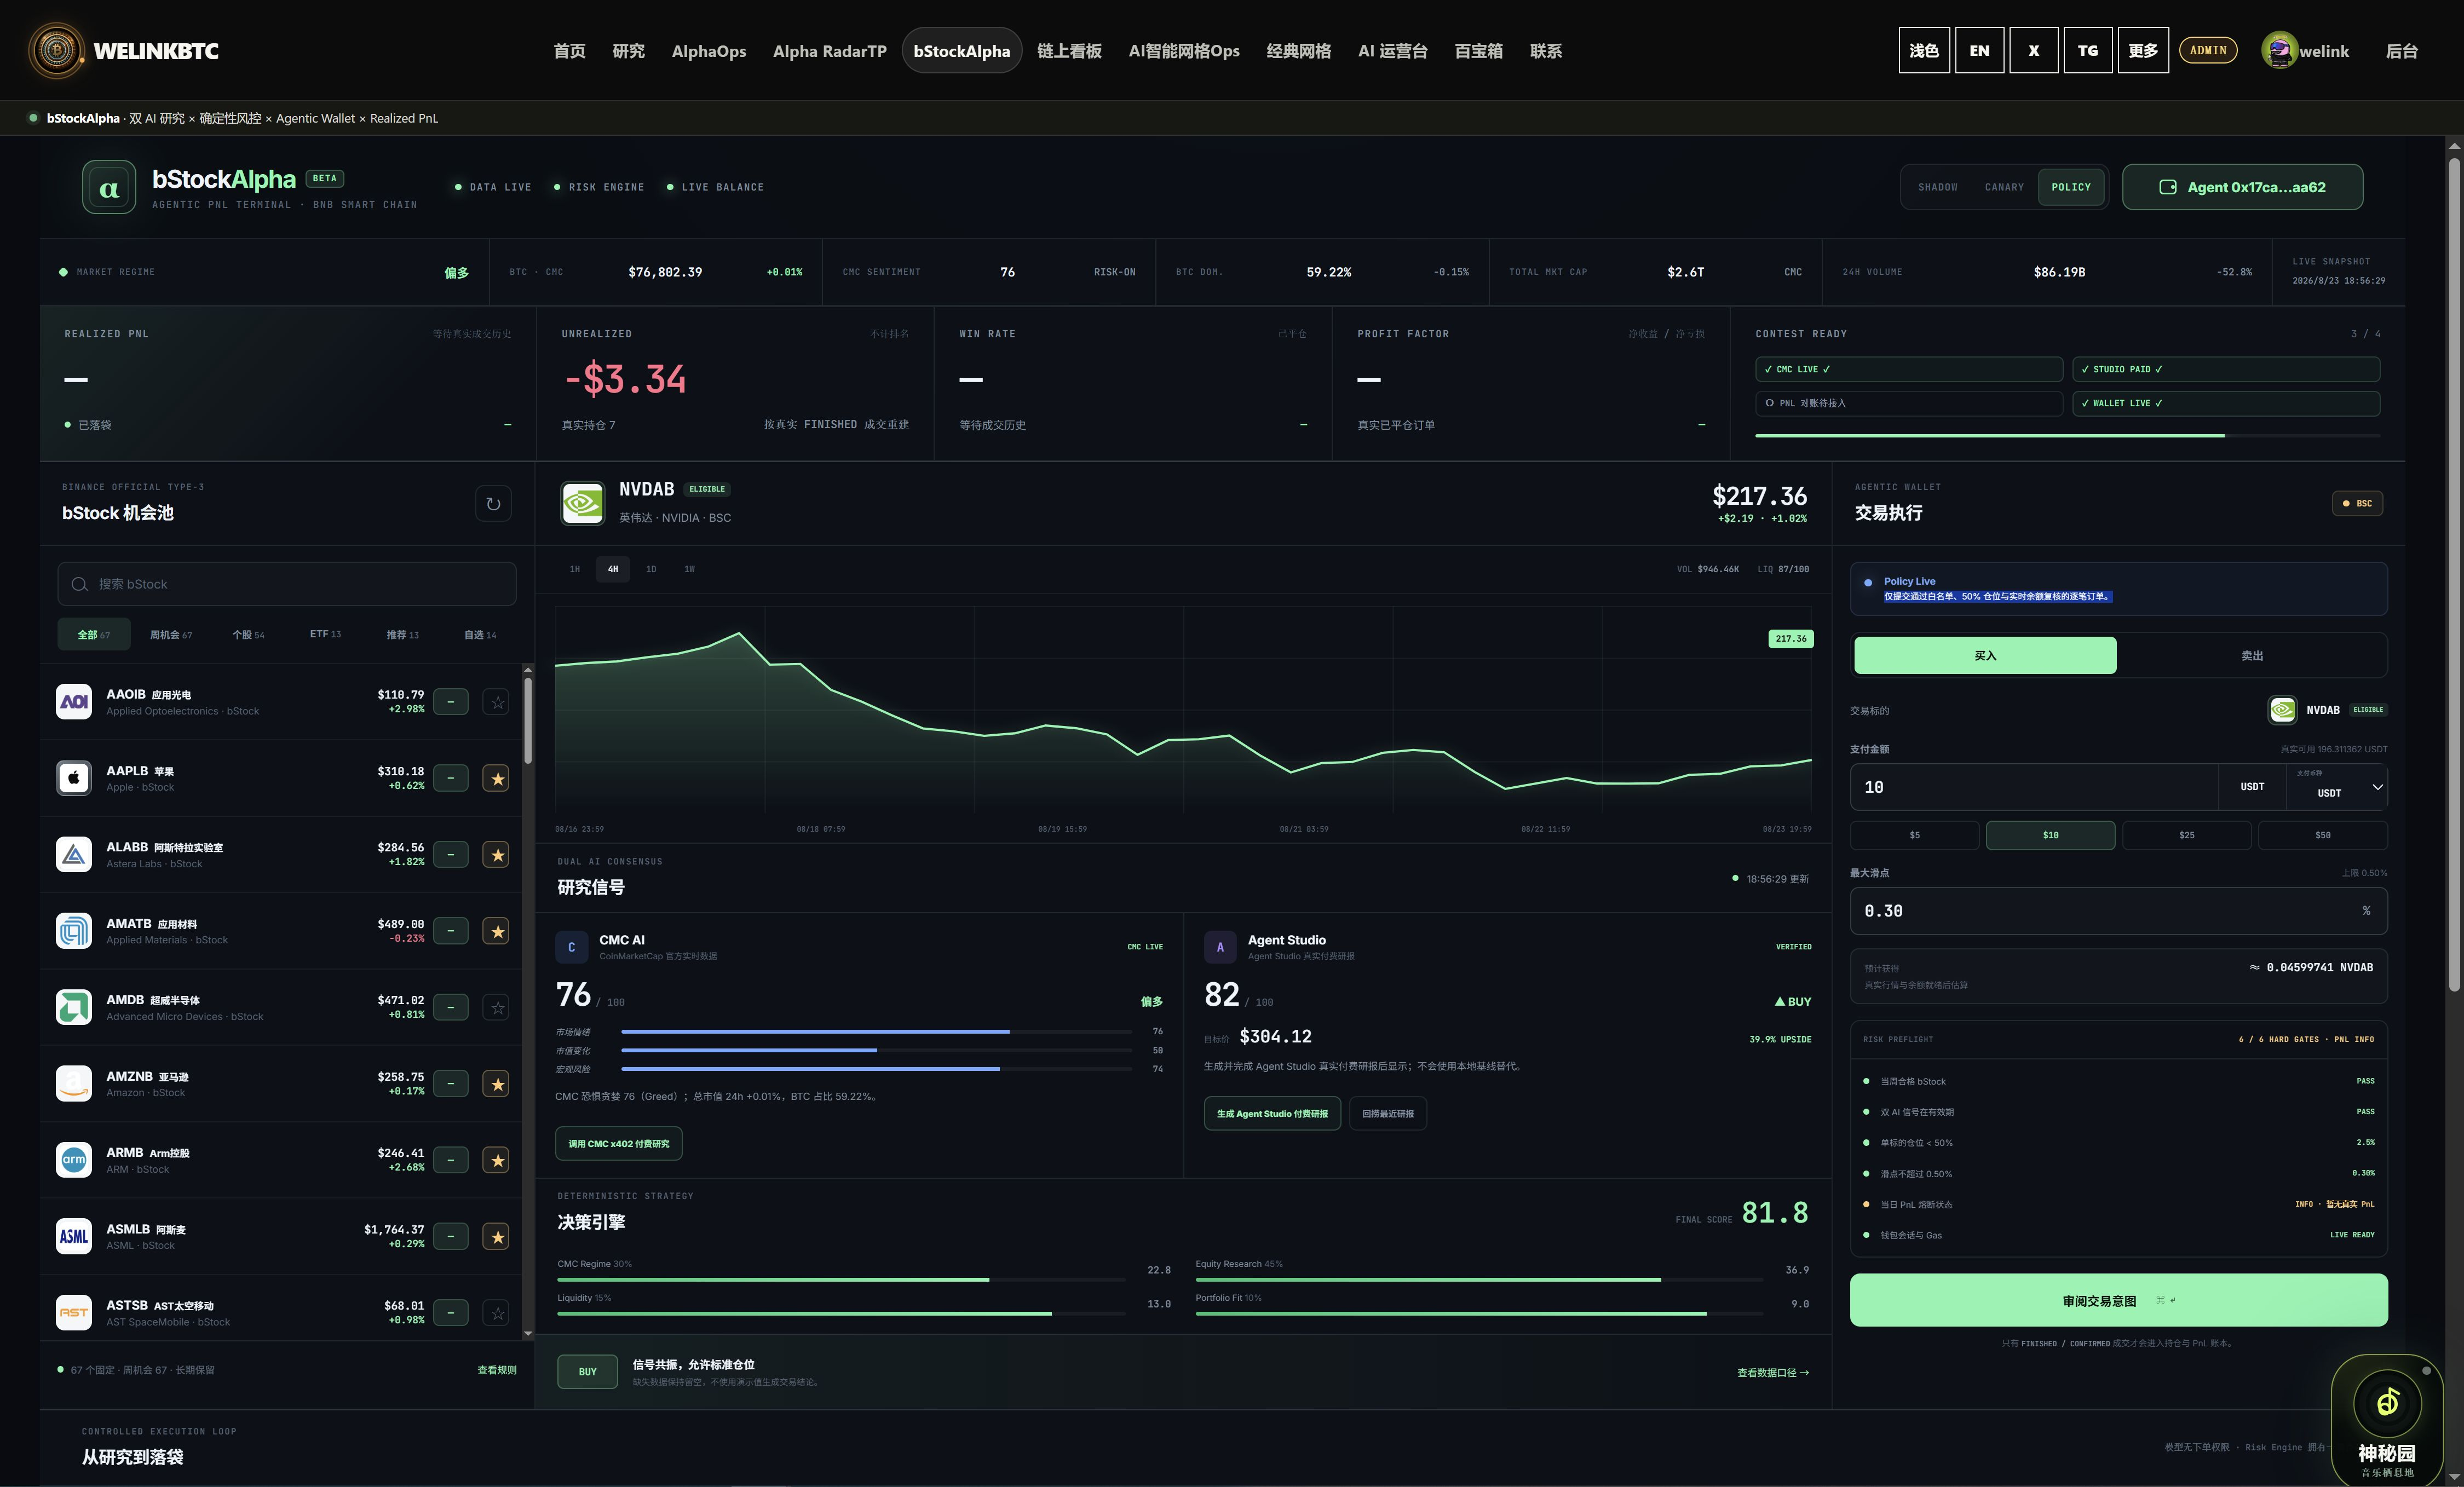Screen dimensions: 2464x1487
Task: Click 生成 Agent Studio 付费研报 button
Action: coord(1272,1114)
